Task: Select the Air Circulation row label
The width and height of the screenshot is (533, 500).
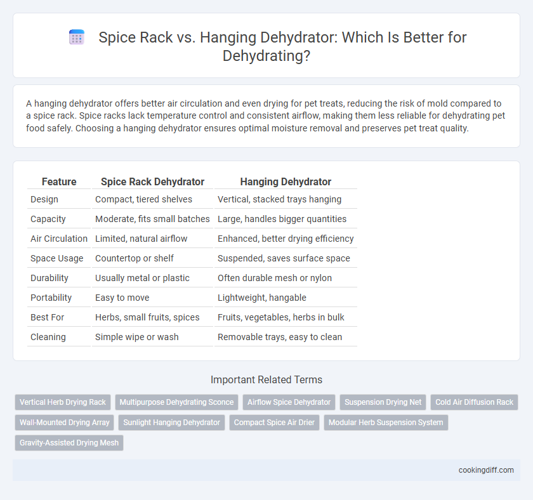Action: point(59,239)
